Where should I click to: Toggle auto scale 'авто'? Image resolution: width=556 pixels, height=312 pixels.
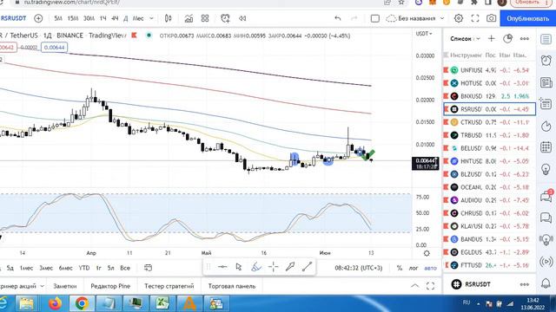(x=431, y=268)
